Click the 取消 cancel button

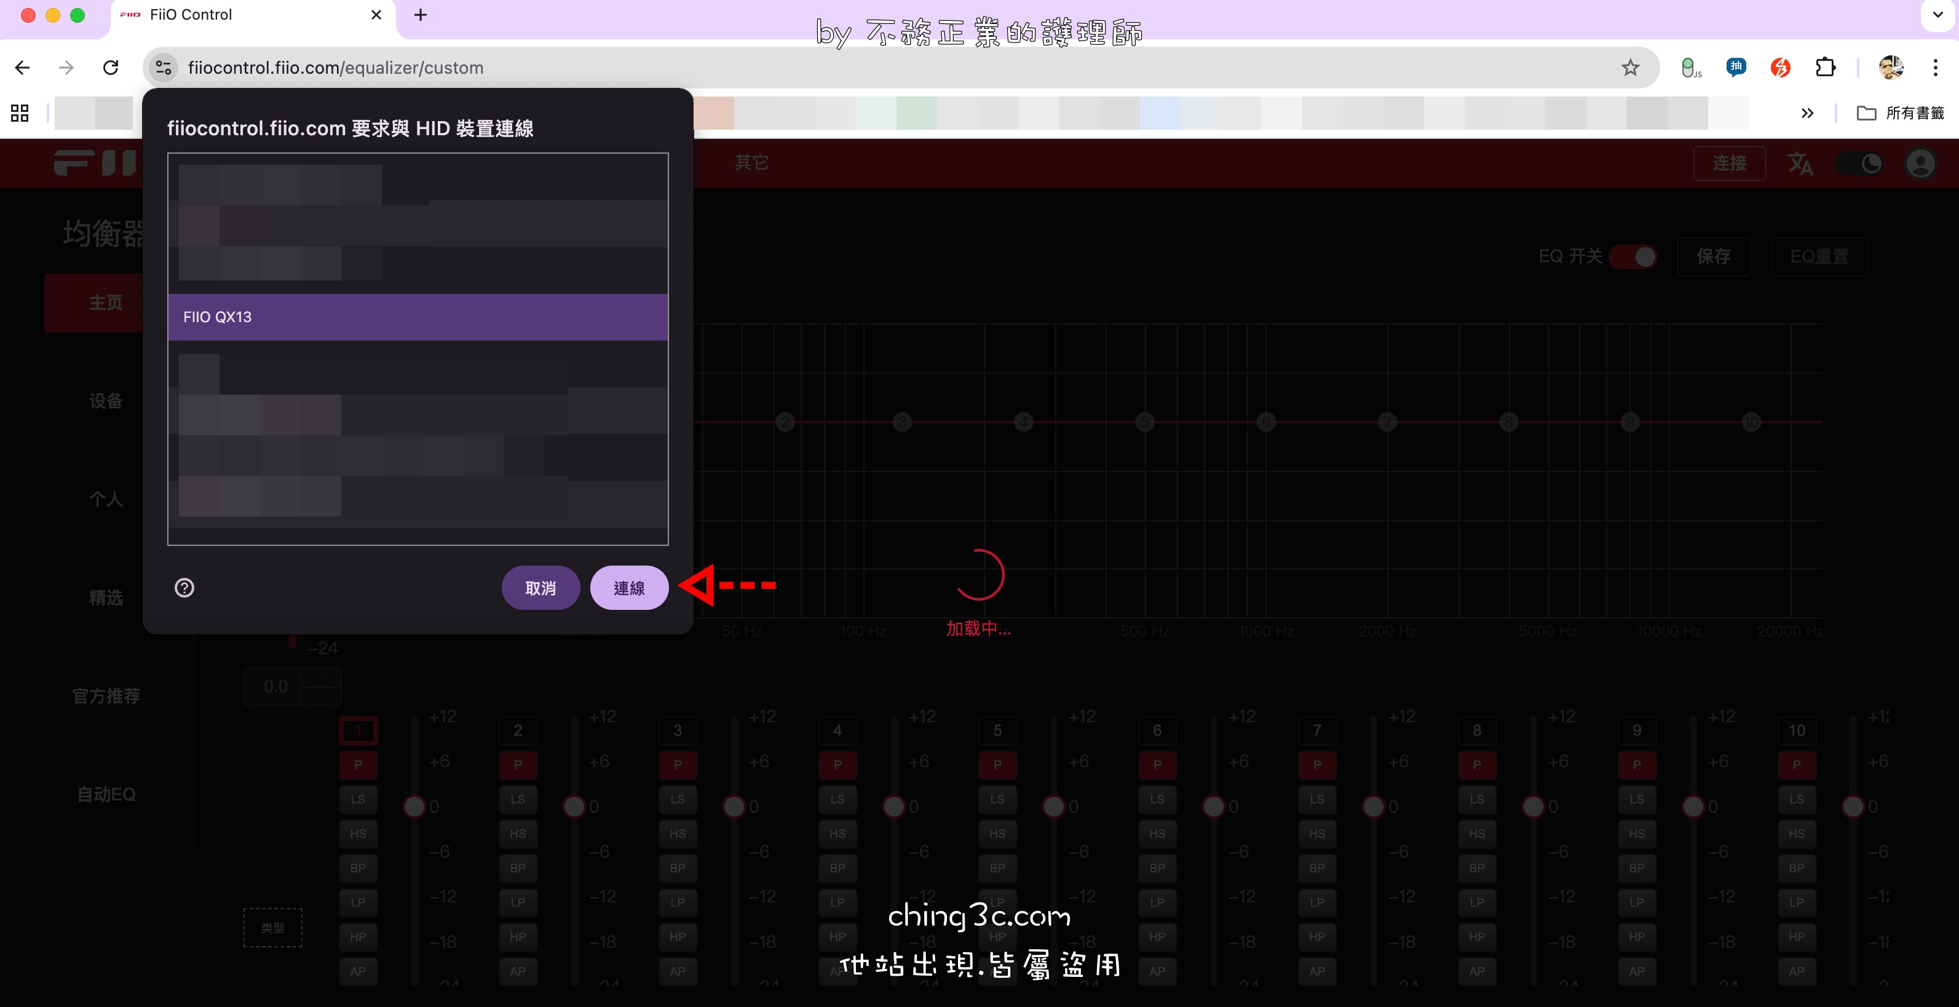pyautogui.click(x=540, y=588)
